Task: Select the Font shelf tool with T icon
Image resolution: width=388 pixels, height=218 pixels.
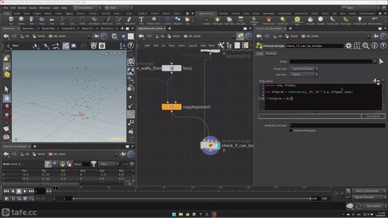Action: [x=141, y=21]
